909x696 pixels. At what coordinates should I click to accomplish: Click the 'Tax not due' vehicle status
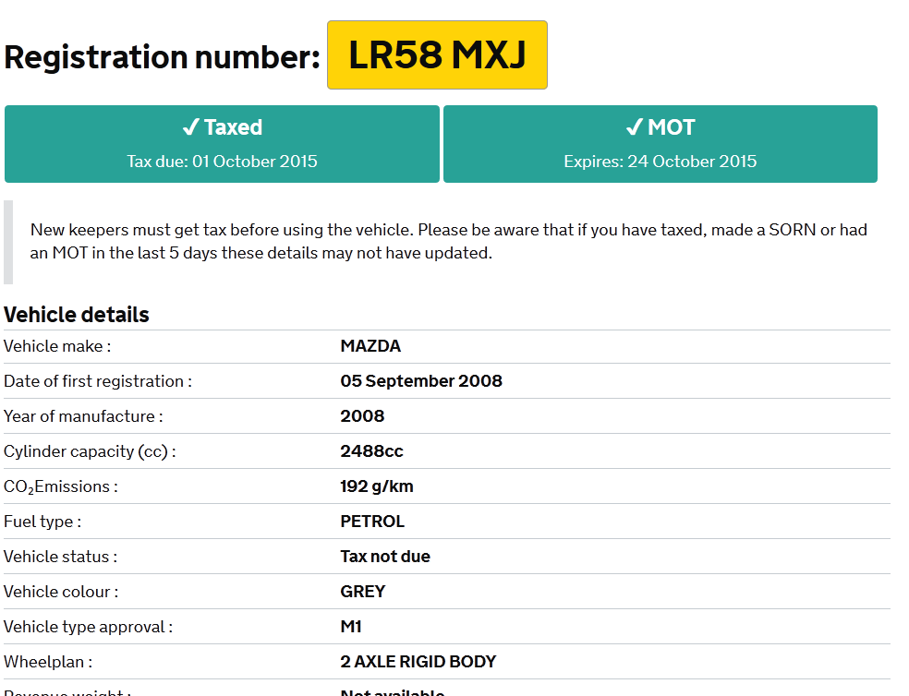click(385, 557)
